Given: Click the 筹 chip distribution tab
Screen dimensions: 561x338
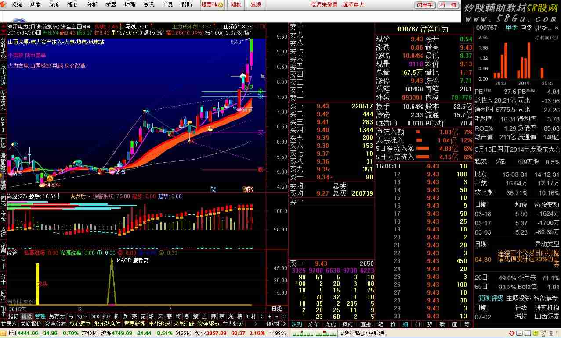Looking at the screenshot, I should (x=467, y=324).
